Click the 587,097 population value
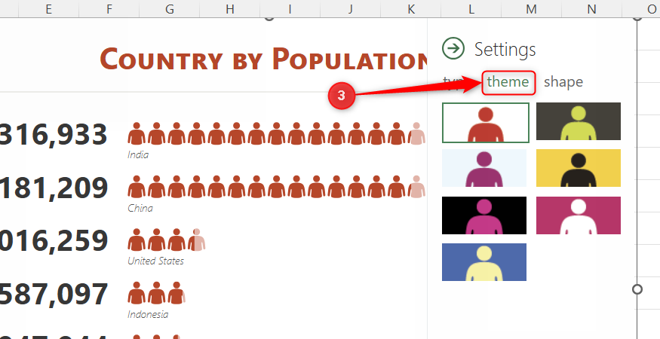The width and height of the screenshot is (660, 339). click(x=54, y=294)
